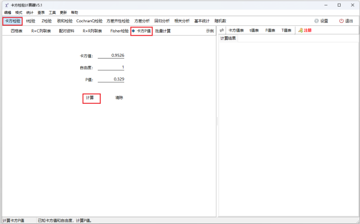Click the swap arrows icon beside 卡方值表
This screenshot has width=360, height=224.
pos(221,30)
